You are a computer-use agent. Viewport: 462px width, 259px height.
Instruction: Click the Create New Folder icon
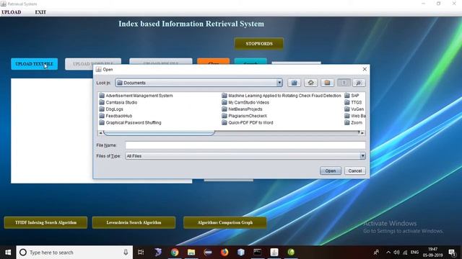pos(327,83)
